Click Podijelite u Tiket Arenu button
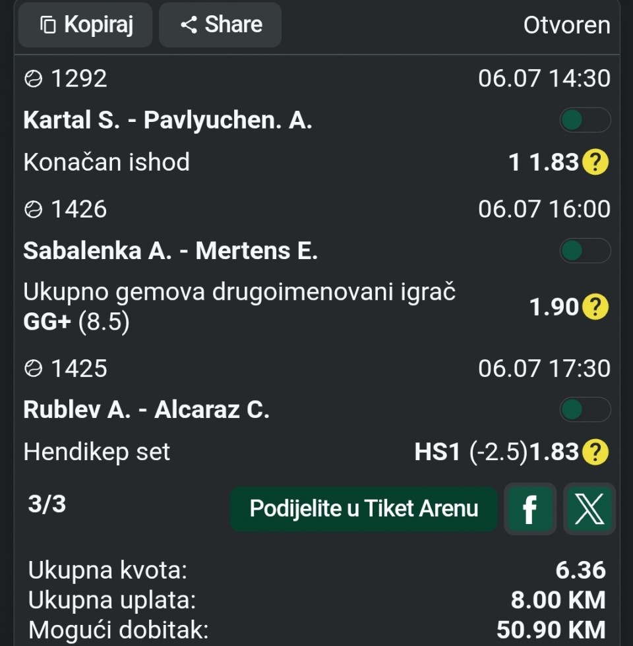 pos(363,509)
